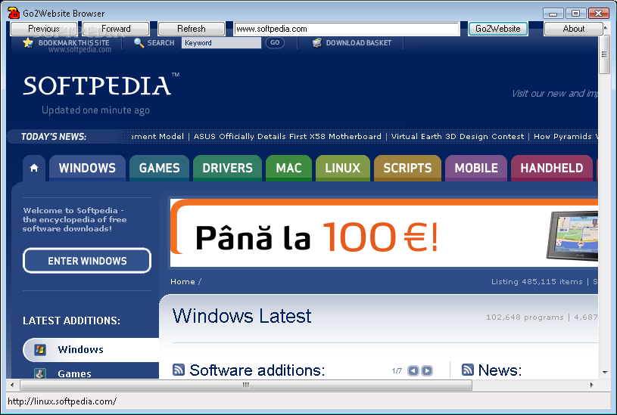Screen dimensions: 617x415
Task: Open Virtual Earth 3D Design Contest headline
Action: [457, 136]
